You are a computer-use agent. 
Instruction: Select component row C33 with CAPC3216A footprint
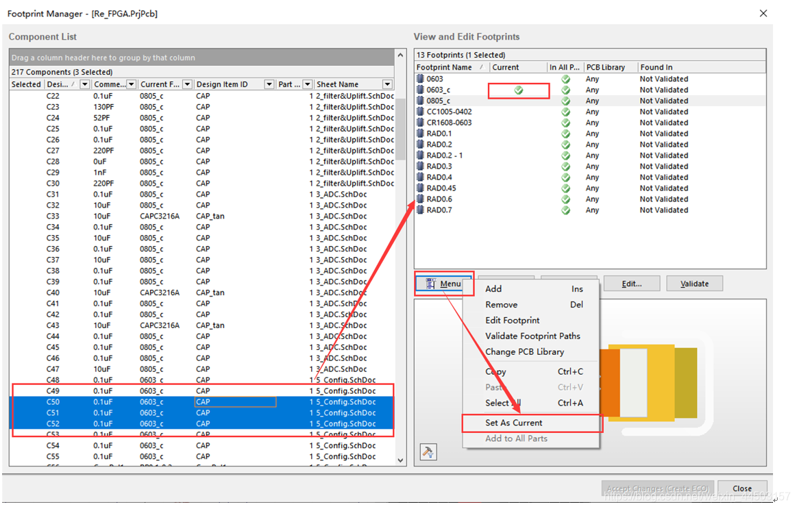click(159, 216)
